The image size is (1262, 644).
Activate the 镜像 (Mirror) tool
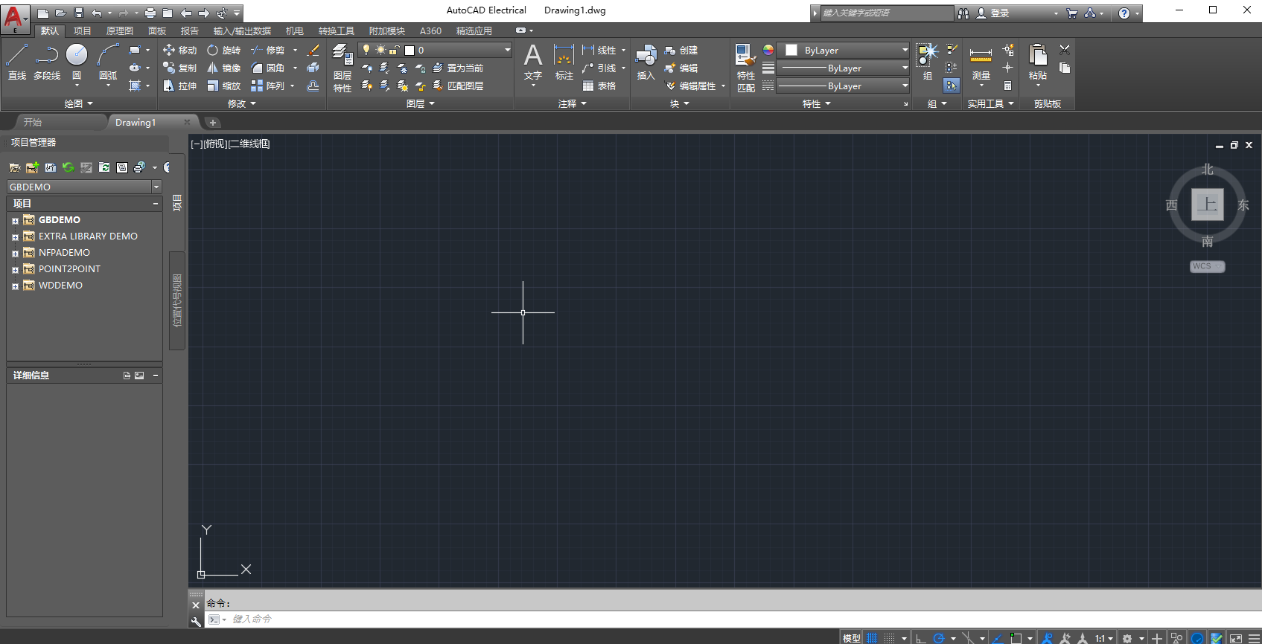pos(213,68)
